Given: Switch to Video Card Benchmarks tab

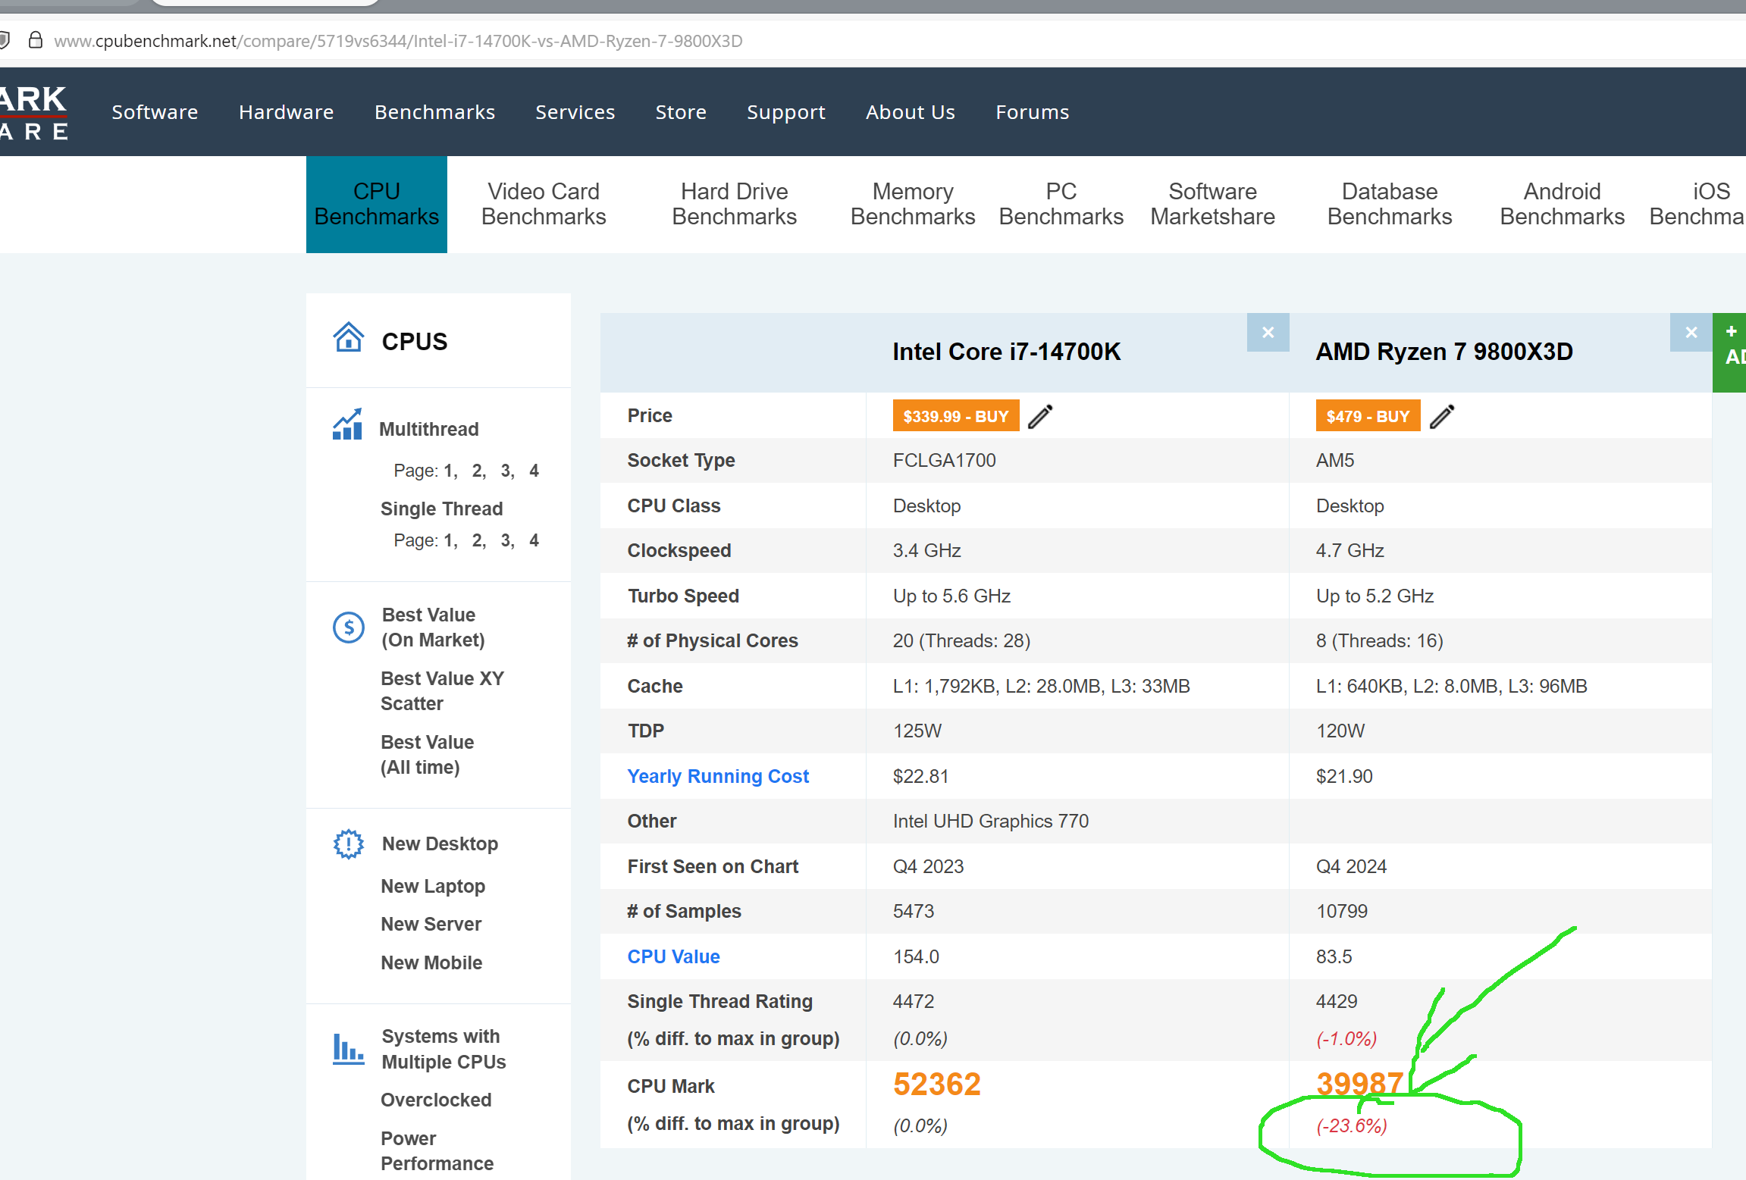Looking at the screenshot, I should [544, 204].
